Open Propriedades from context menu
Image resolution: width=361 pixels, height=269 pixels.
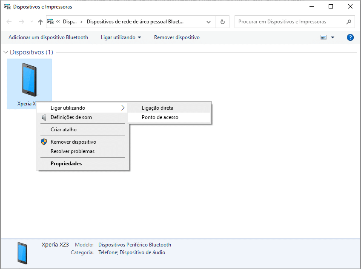[x=66, y=164]
